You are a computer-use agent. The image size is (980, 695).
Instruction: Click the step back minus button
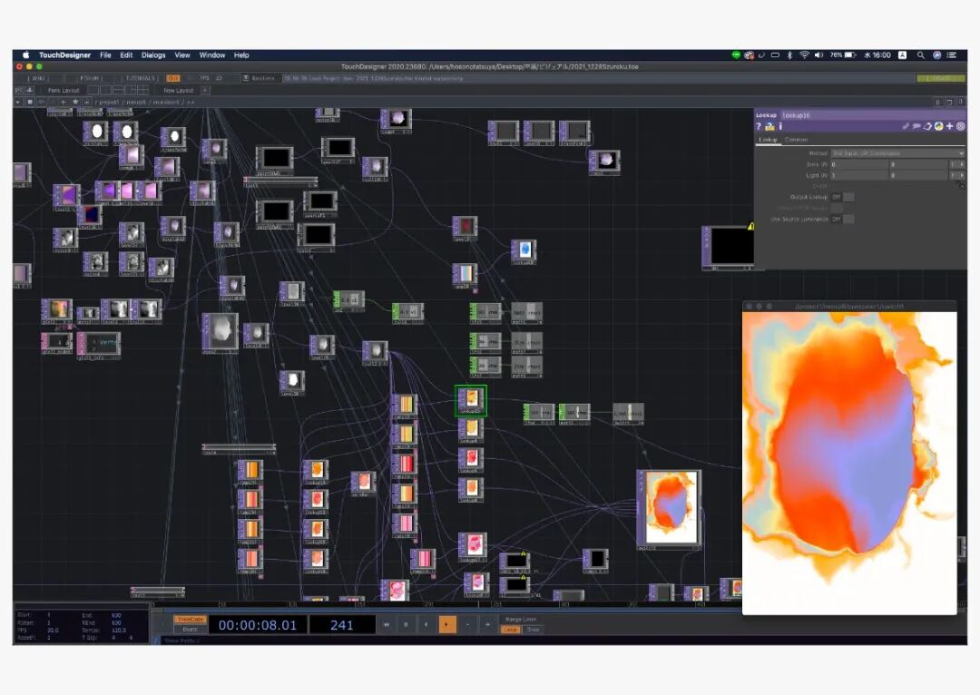click(467, 624)
